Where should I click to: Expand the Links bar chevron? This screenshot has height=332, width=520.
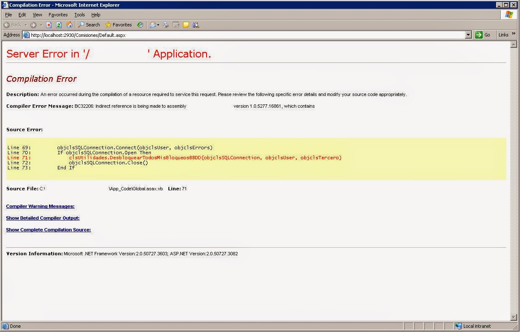click(515, 35)
